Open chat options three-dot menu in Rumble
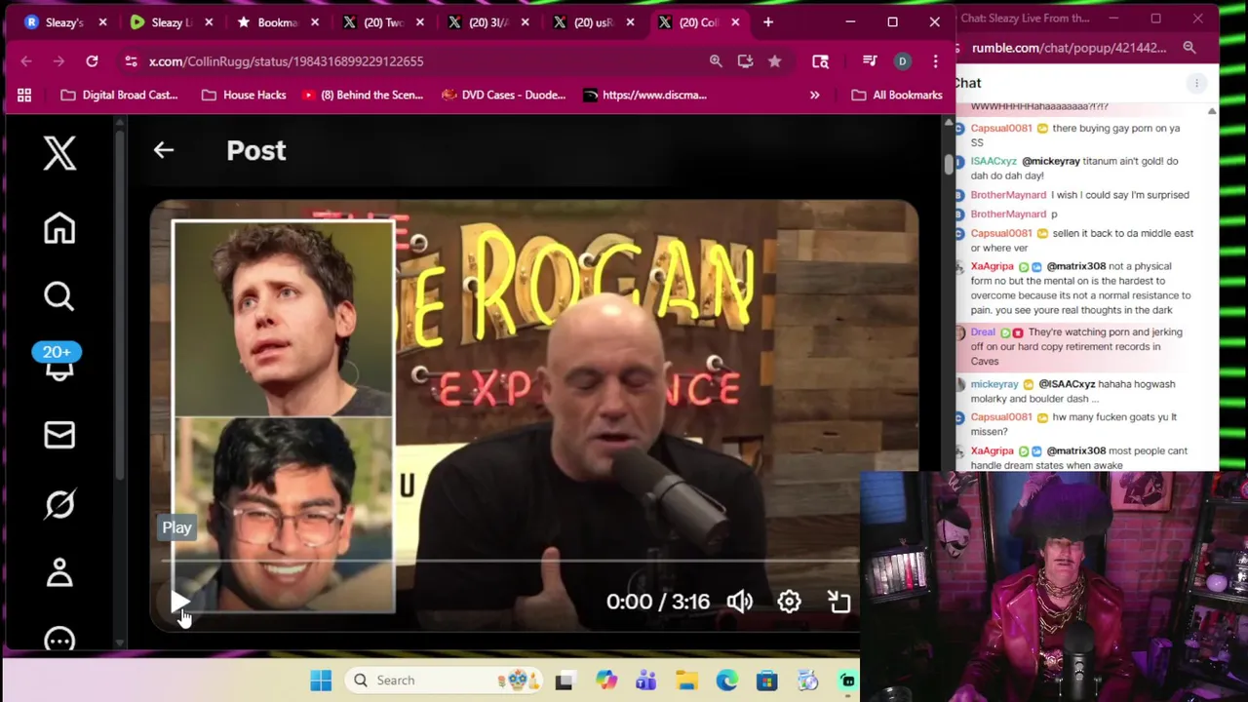1248x702 pixels. pyautogui.click(x=1196, y=84)
